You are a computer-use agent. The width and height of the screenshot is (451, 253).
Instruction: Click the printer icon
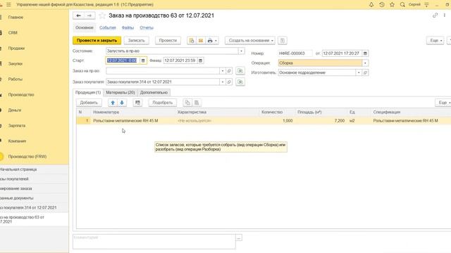click(210, 41)
